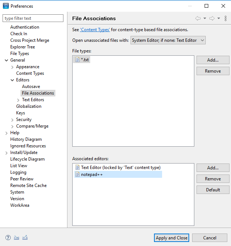
Task: Click the type filter text field
Action: pos(33,18)
